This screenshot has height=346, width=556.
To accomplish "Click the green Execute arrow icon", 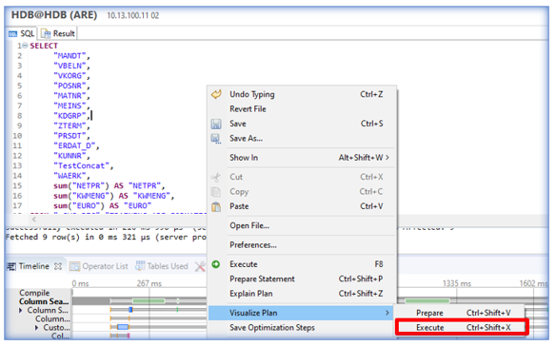I will click(x=215, y=264).
